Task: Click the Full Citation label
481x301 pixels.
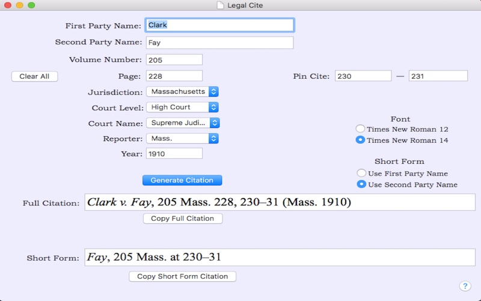Action: pos(51,203)
